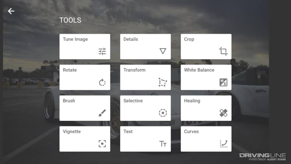The height and width of the screenshot is (164, 291).
Task: Click the Transform perspective icon
Action: tap(163, 82)
